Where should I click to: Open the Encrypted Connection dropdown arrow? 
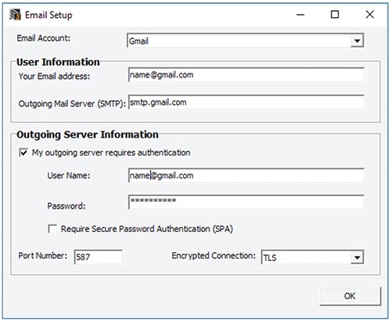point(357,257)
